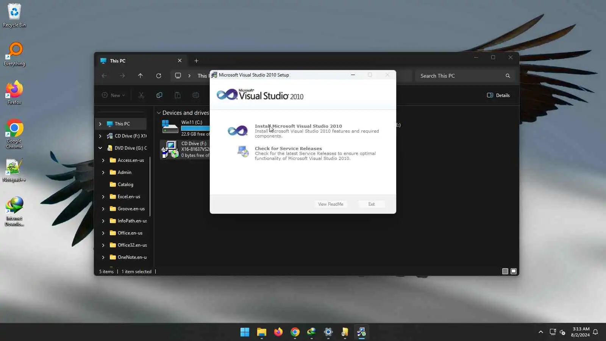Open Internet Download Manager desktop shortcut
Image resolution: width=606 pixels, height=341 pixels.
(x=14, y=211)
